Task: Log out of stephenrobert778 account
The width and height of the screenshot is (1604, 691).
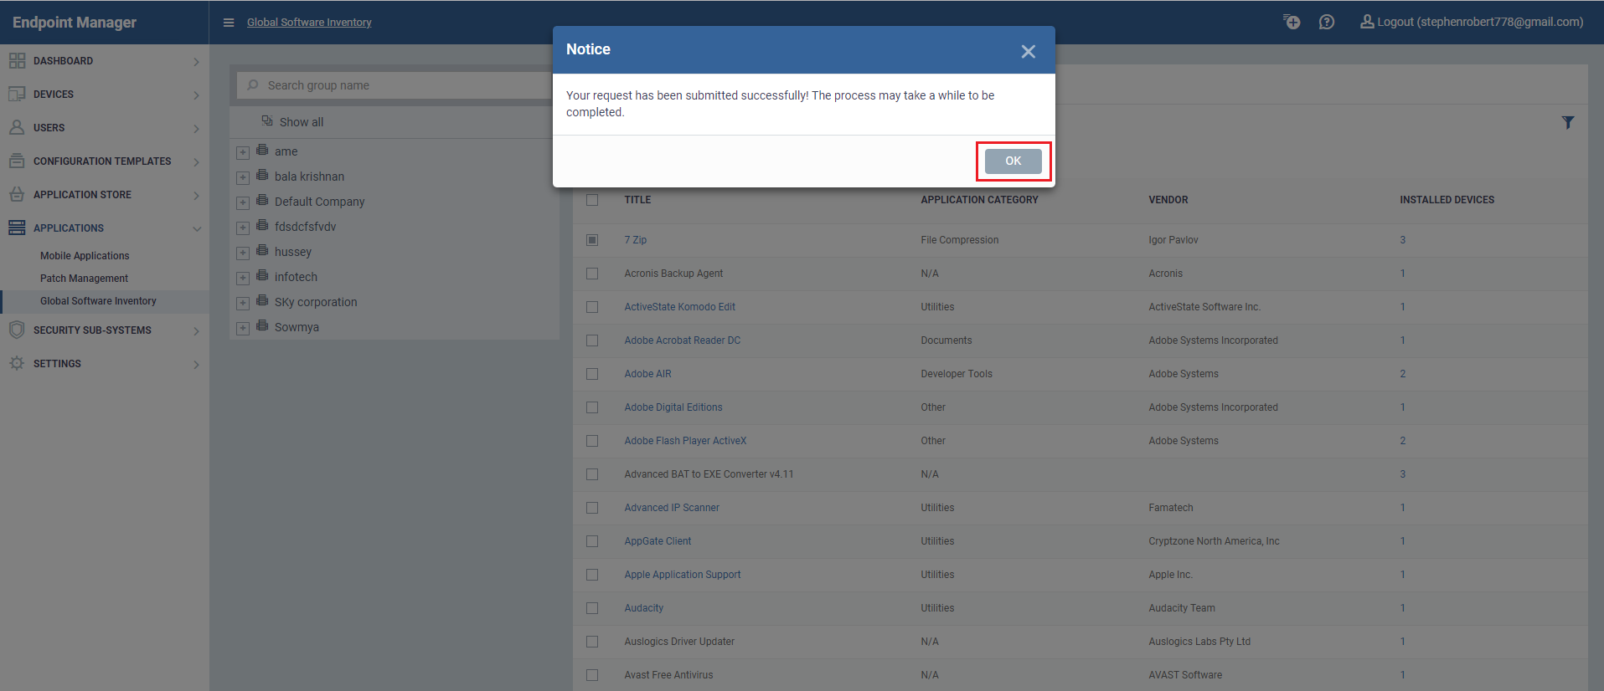Action: (1472, 22)
